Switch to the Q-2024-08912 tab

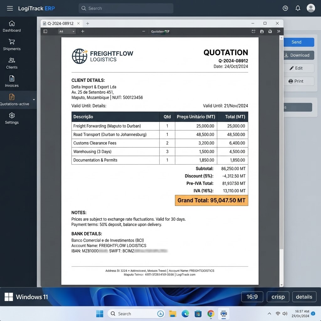pos(61,24)
